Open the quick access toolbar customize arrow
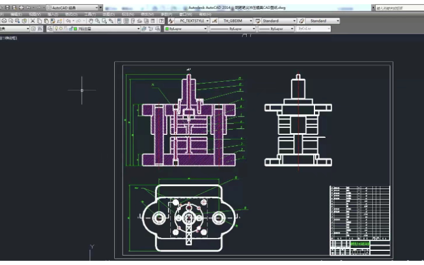The image size is (424, 265). 101,8
